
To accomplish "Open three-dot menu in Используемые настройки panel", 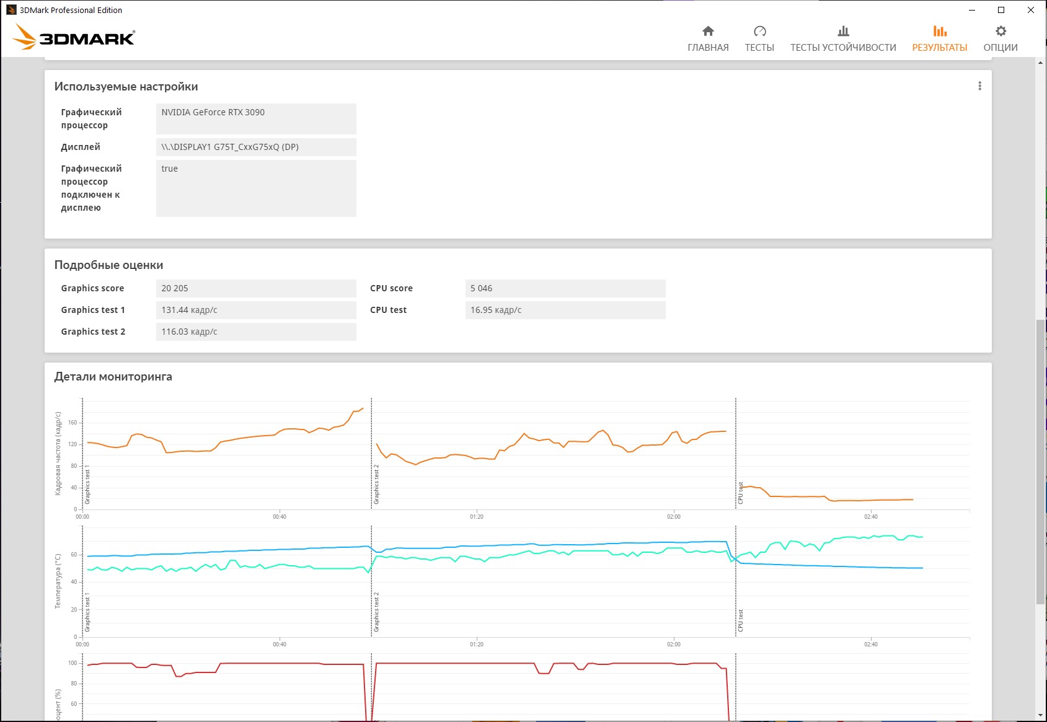I will coord(979,86).
